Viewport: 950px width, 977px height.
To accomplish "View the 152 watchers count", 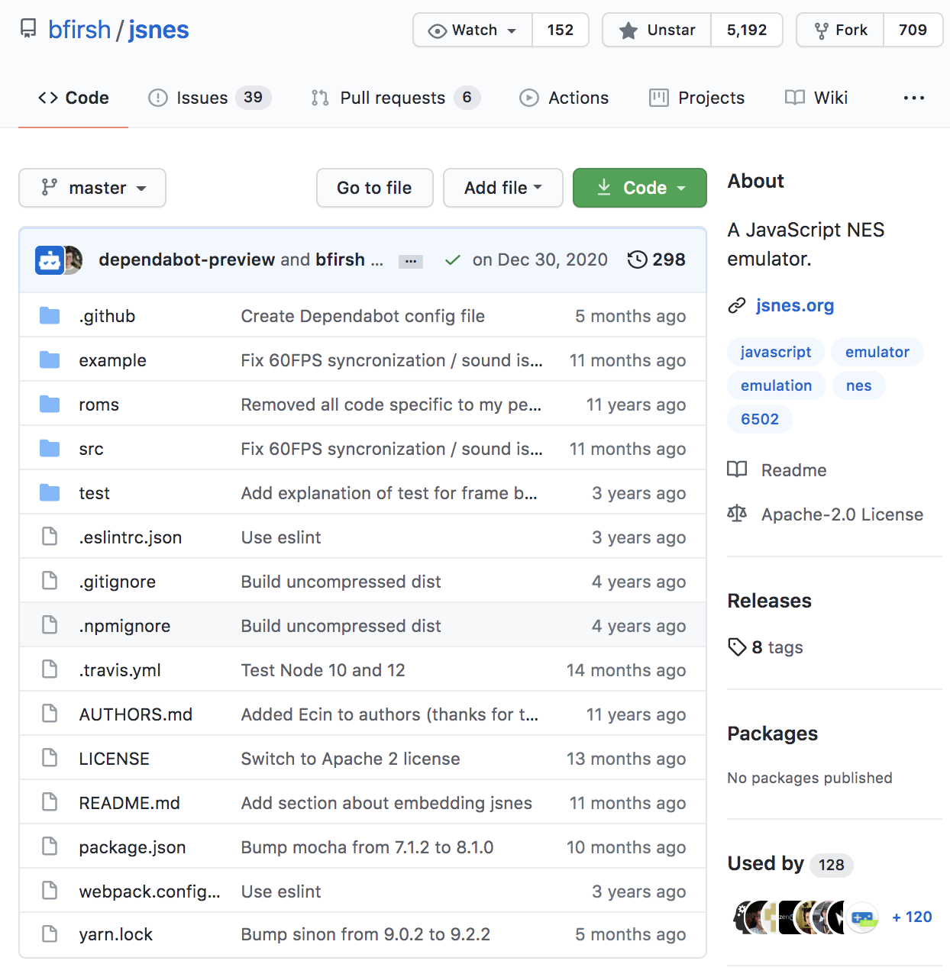I will pyautogui.click(x=561, y=30).
